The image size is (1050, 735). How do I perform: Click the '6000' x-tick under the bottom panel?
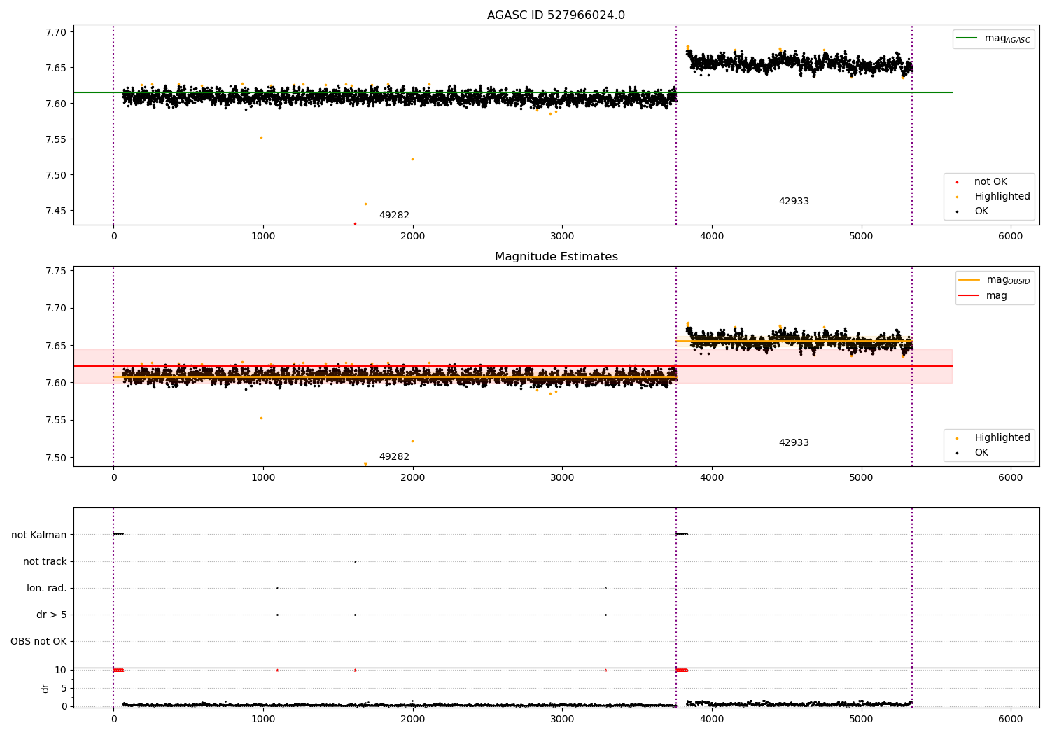point(1011,720)
